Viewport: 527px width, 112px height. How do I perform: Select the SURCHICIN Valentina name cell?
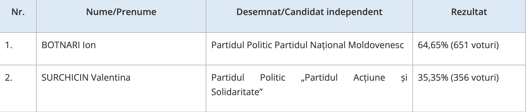121,88
